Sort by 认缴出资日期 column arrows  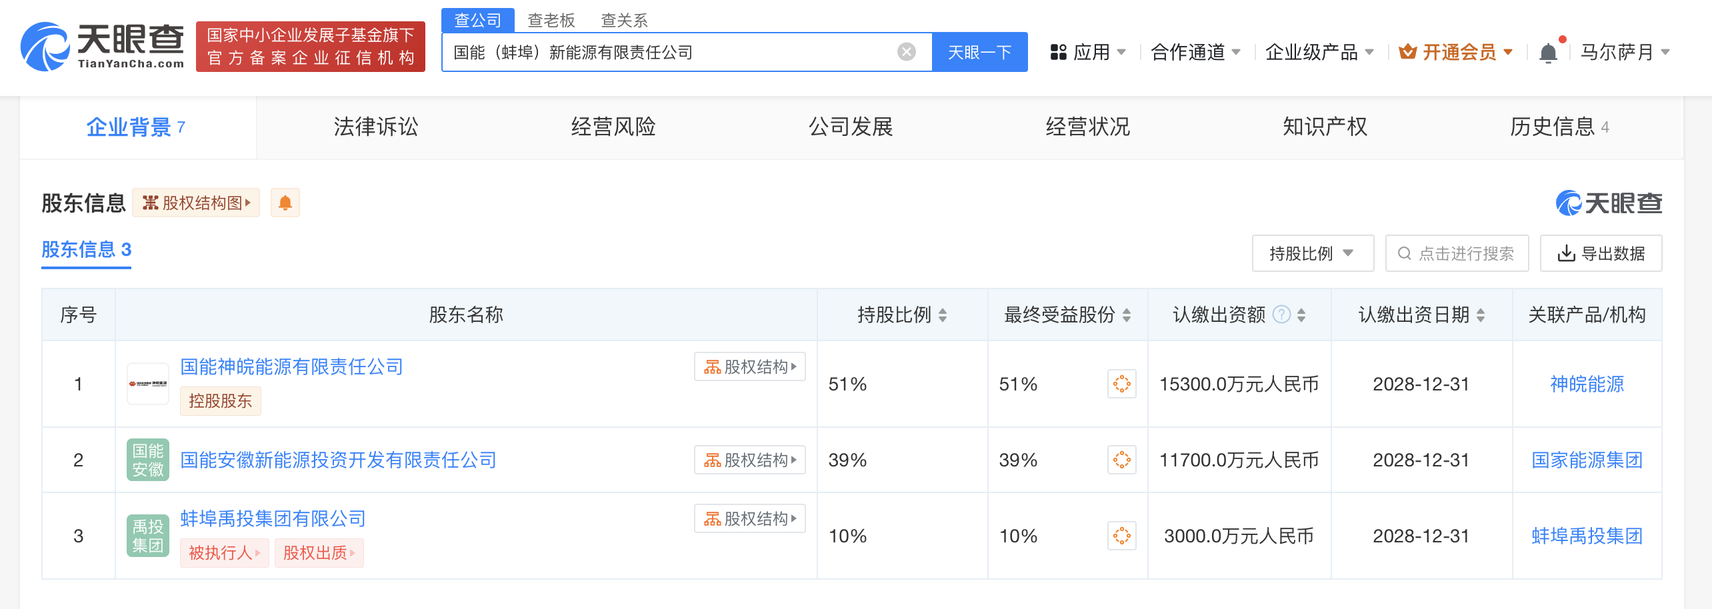pos(1481,315)
